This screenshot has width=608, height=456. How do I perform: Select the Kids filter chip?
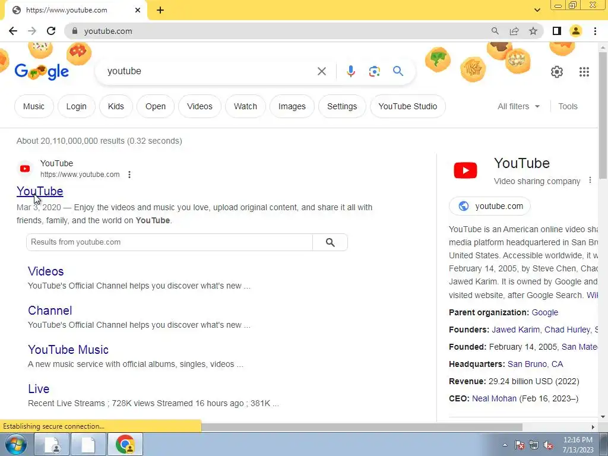116,106
